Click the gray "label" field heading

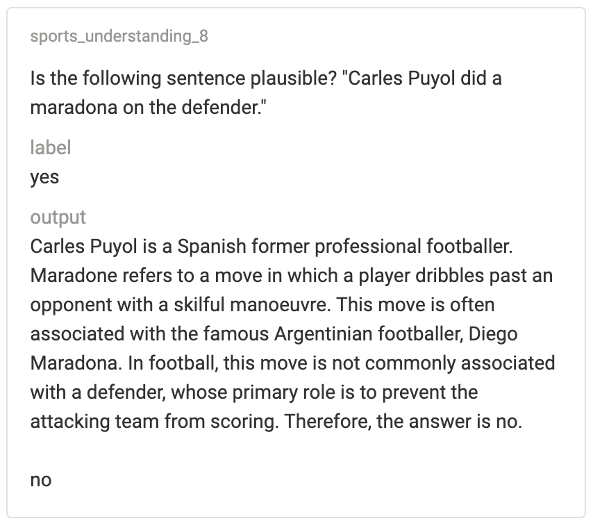tap(50, 147)
